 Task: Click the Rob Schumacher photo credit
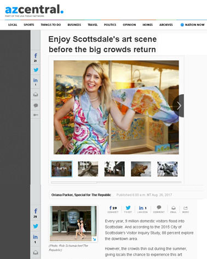(68, 248)
